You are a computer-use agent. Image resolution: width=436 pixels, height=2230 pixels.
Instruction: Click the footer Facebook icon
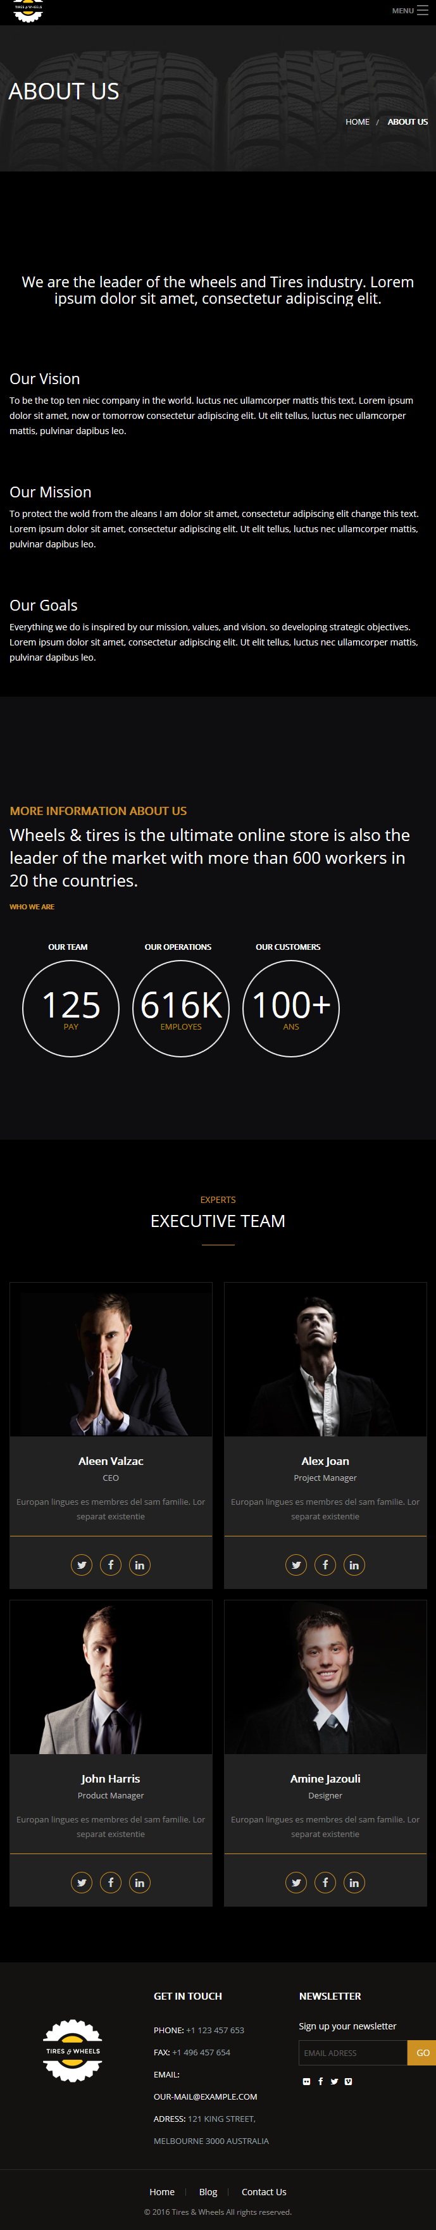tap(320, 2081)
